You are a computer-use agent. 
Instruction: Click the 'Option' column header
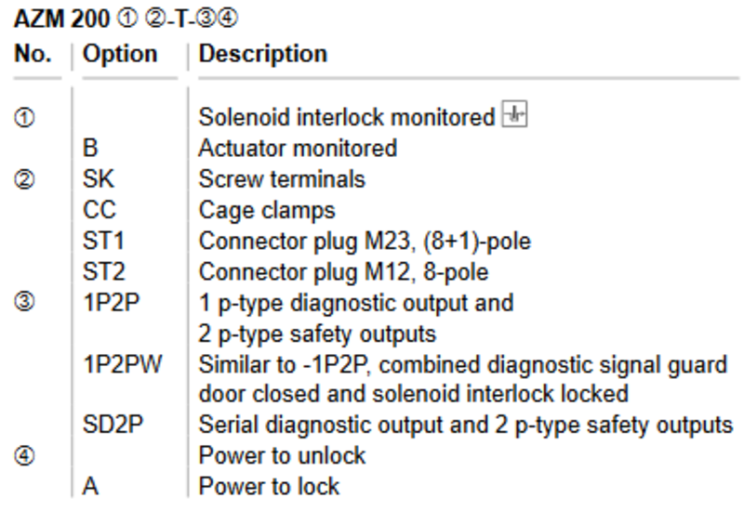tap(120, 54)
